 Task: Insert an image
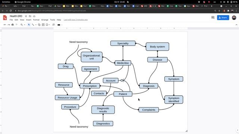[x=47, y=25]
